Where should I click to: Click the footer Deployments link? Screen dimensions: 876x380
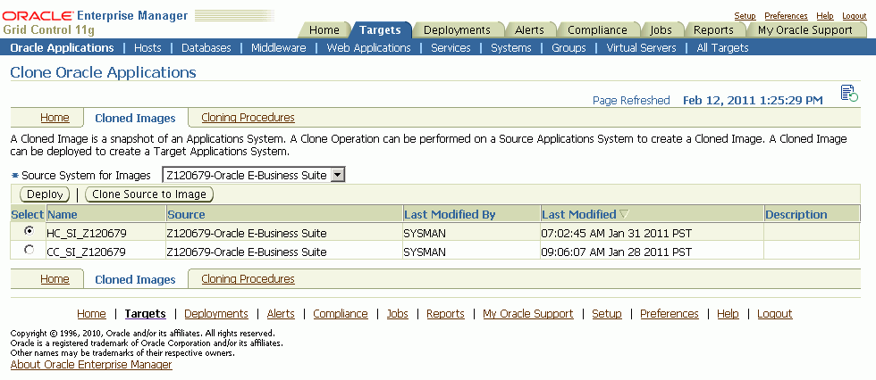click(x=216, y=314)
